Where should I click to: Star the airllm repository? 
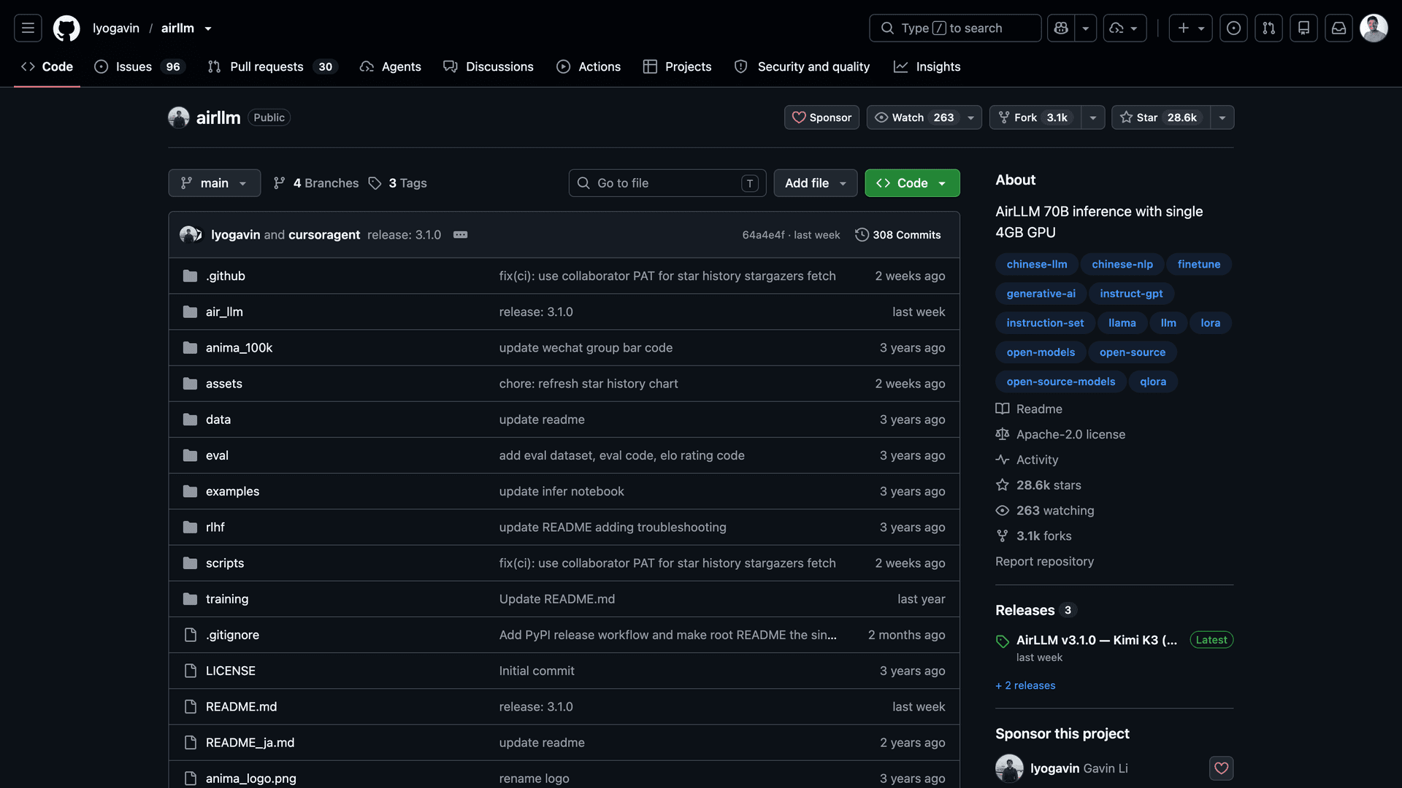click(x=1161, y=117)
